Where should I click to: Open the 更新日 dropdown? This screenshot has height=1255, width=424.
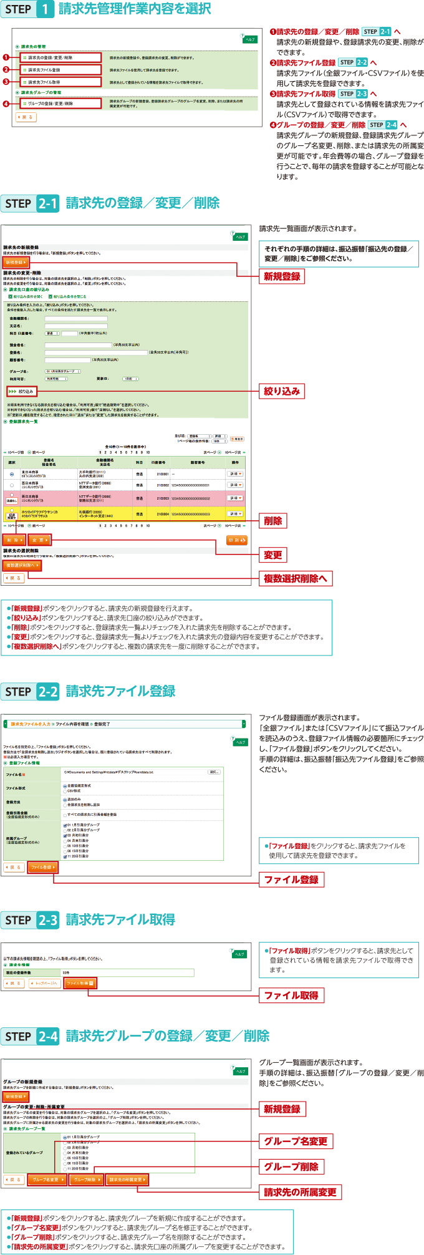coord(130,379)
